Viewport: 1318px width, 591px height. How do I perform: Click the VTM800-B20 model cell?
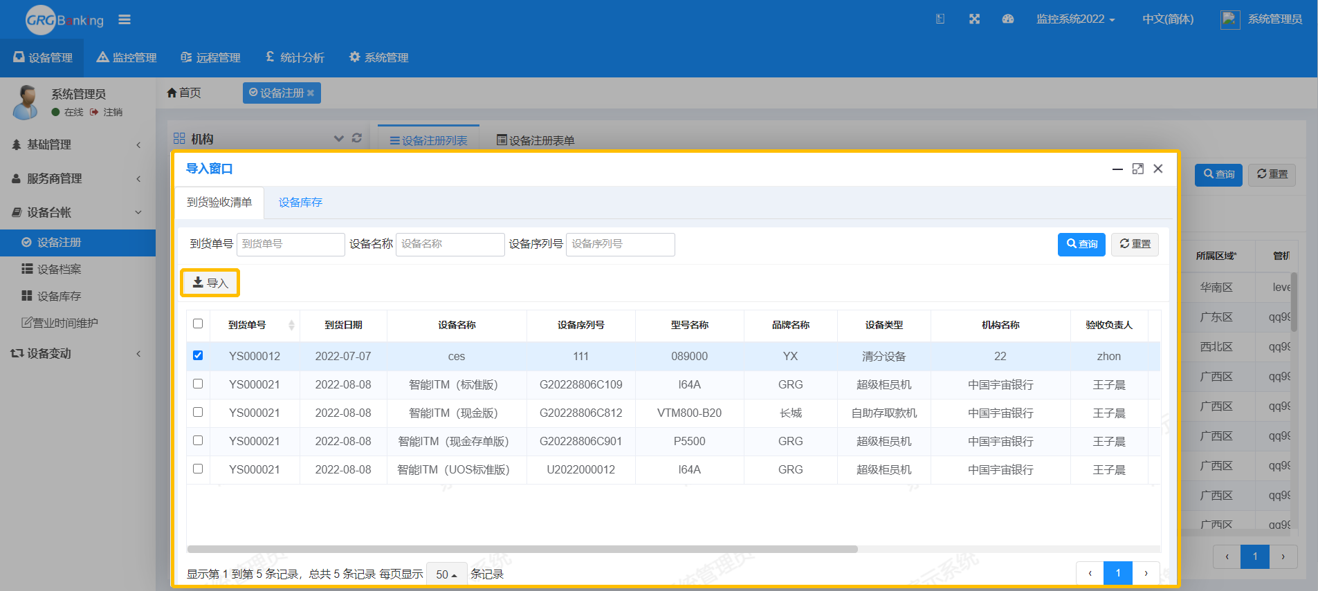[x=689, y=413]
